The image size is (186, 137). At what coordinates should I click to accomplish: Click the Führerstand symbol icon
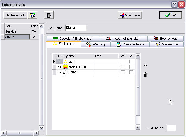[x=66, y=67]
